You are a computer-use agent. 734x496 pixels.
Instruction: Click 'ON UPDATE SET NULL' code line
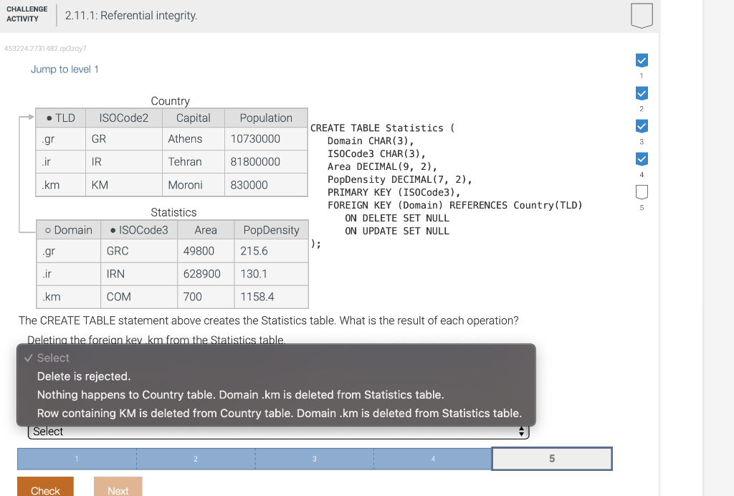[x=397, y=231]
